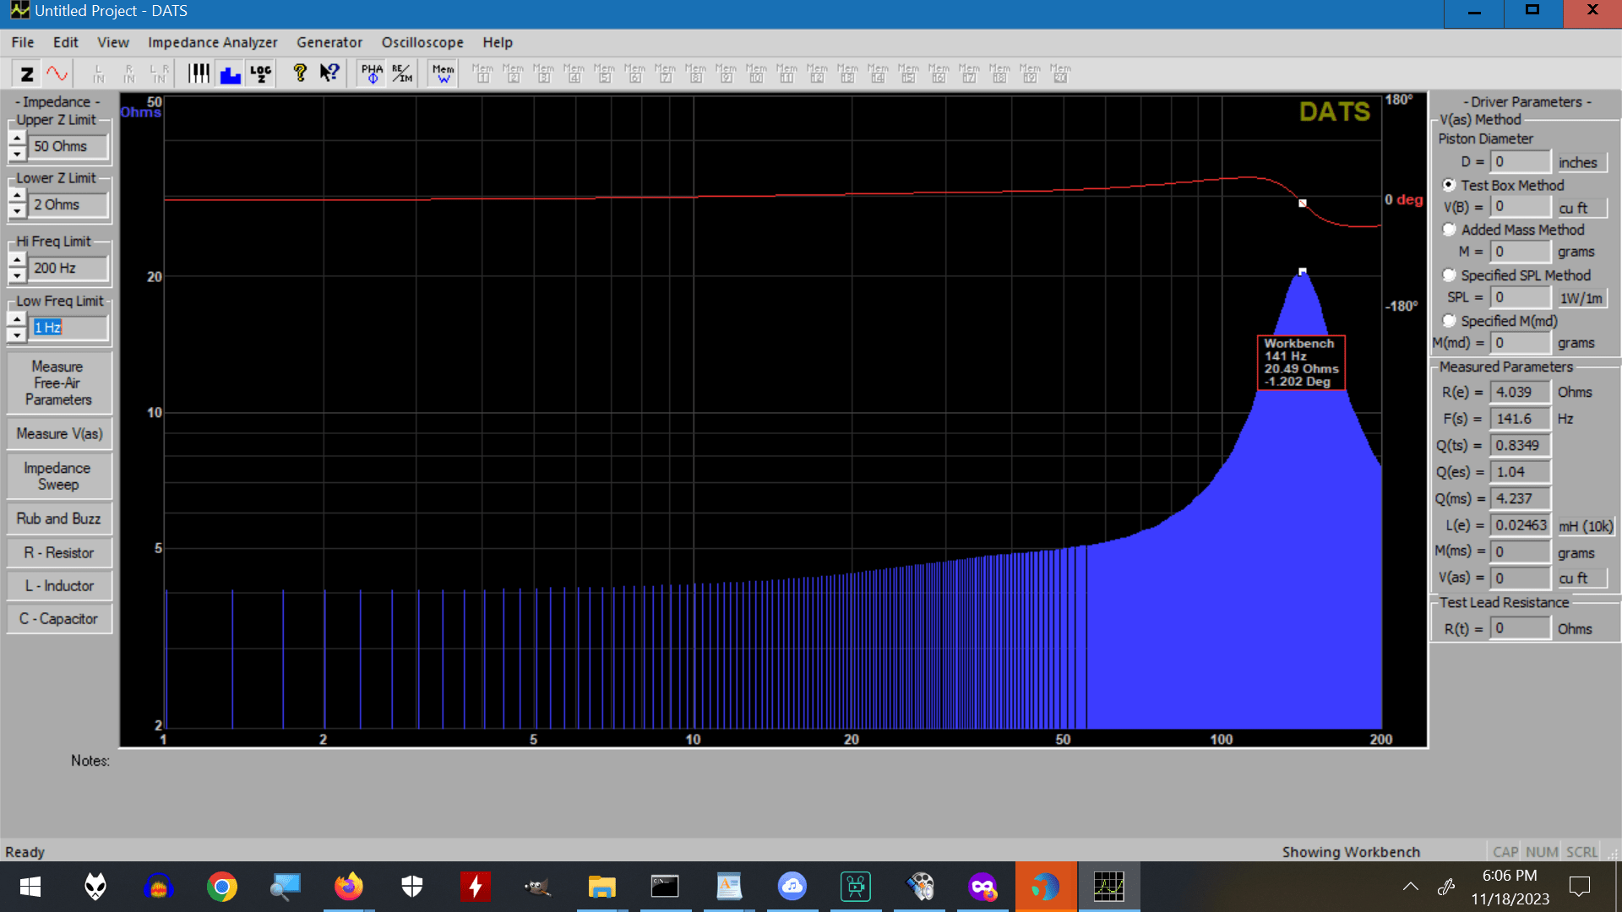Screen dimensions: 1622x912
Task: Decrease the Upper Z Limit with down arrow
Action: click(x=17, y=154)
